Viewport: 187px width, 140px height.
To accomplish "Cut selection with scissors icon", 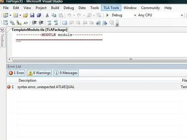I will point(47,15).
